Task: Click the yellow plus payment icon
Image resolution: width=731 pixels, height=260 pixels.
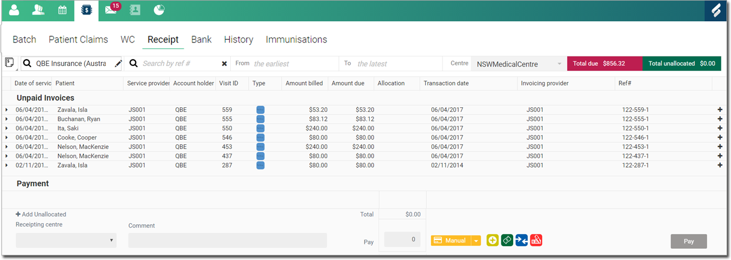Action: pos(493,240)
